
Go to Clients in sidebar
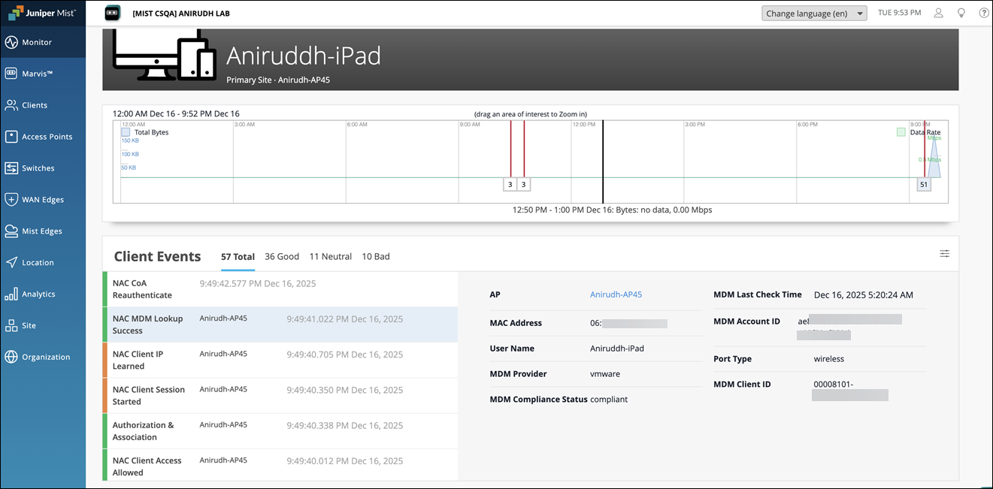tap(35, 105)
